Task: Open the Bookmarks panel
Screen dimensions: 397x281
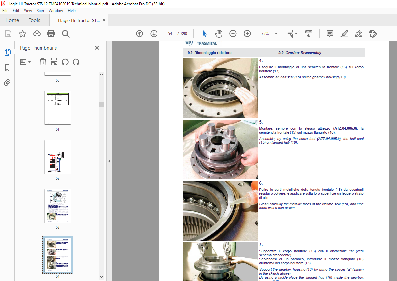Action: coord(7,68)
